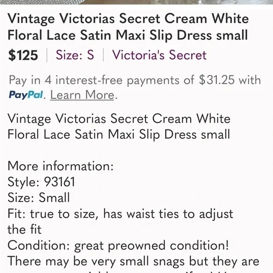
Task: Click the product photo at top
Action: 136,2
